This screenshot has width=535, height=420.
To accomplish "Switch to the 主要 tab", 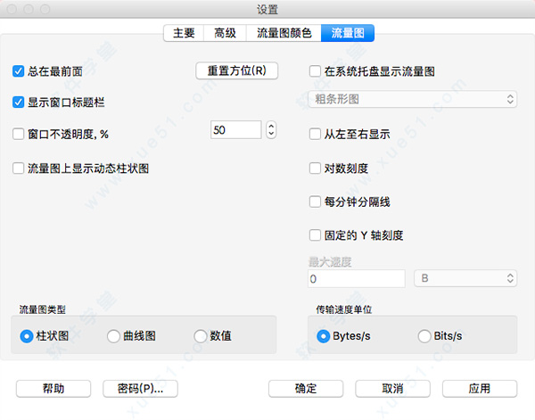I will (183, 34).
